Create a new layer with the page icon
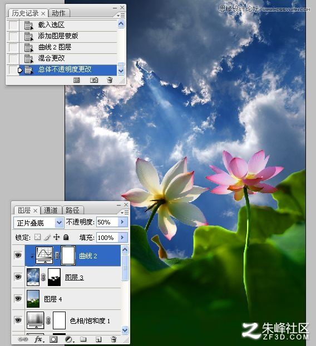This screenshot has width=316, height=346. click(98, 339)
